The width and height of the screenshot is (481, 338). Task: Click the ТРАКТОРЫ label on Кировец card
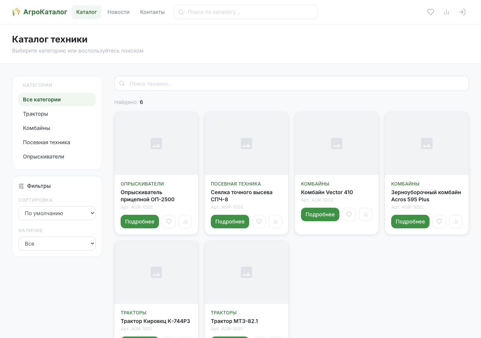(133, 313)
